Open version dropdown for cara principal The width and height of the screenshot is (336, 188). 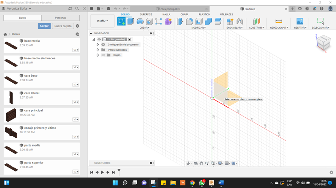click(x=75, y=120)
